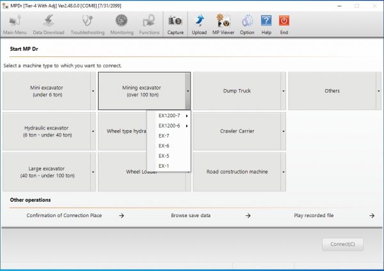
Task: Open the Functions toolbar icon
Action: pos(149,25)
